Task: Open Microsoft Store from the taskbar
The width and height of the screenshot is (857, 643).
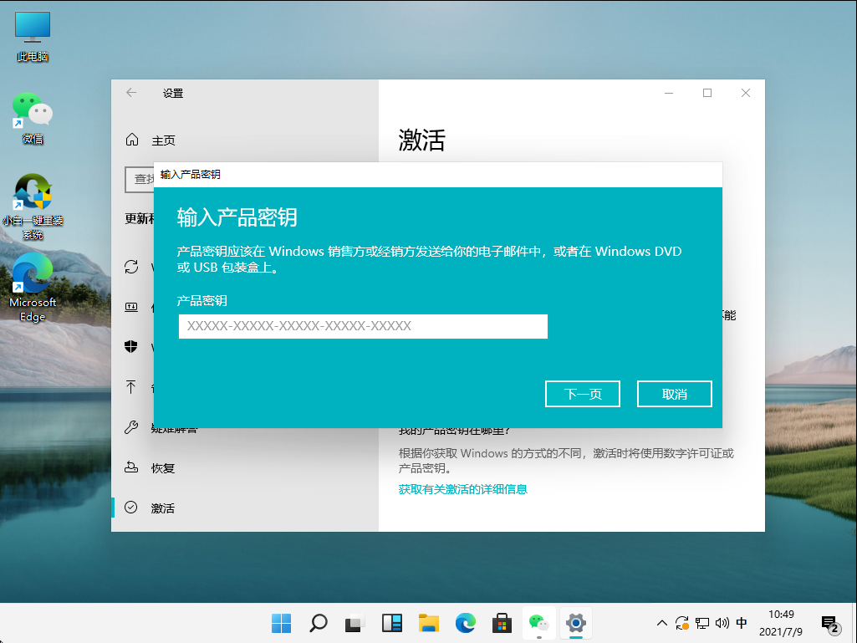Action: click(x=502, y=623)
